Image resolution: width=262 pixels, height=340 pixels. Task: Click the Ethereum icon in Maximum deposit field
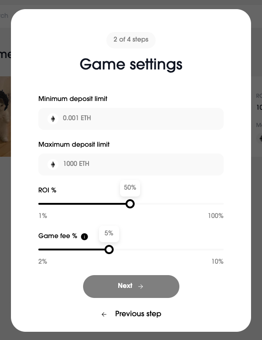(x=53, y=165)
